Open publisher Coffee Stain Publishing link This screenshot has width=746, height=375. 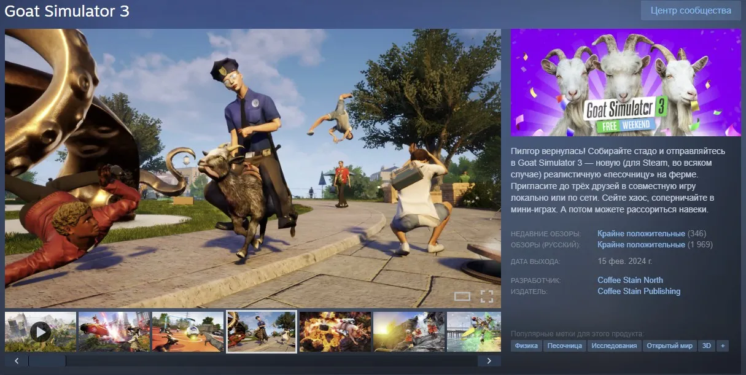[x=639, y=292]
